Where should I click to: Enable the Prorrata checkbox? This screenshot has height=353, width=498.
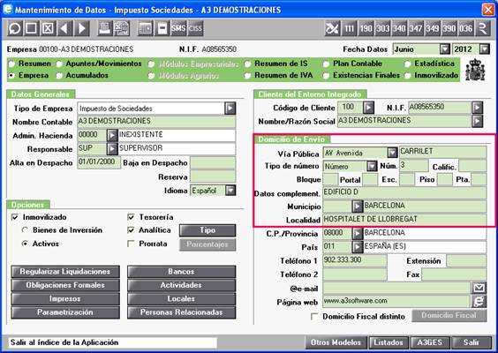[131, 244]
